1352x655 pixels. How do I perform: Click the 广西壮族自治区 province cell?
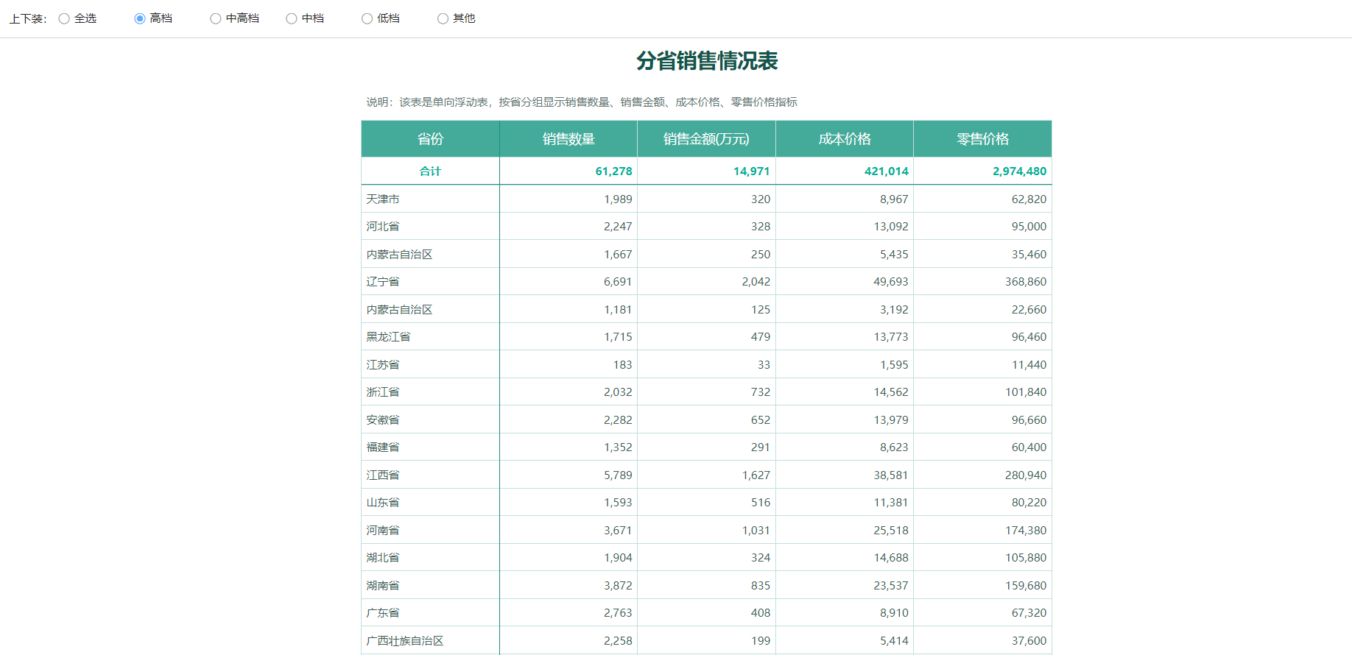coord(405,641)
